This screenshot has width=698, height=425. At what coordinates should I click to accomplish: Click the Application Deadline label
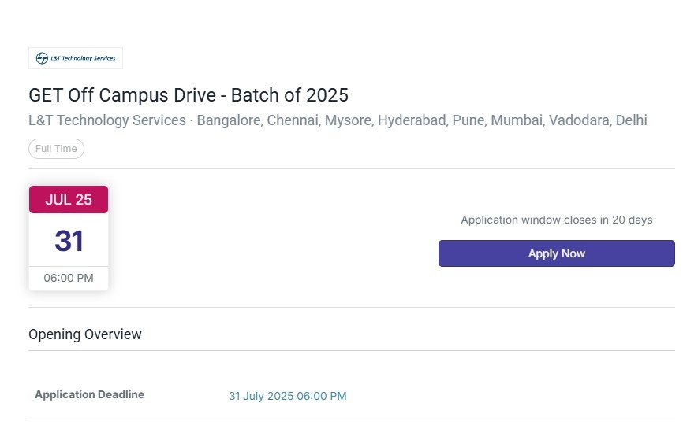point(89,394)
